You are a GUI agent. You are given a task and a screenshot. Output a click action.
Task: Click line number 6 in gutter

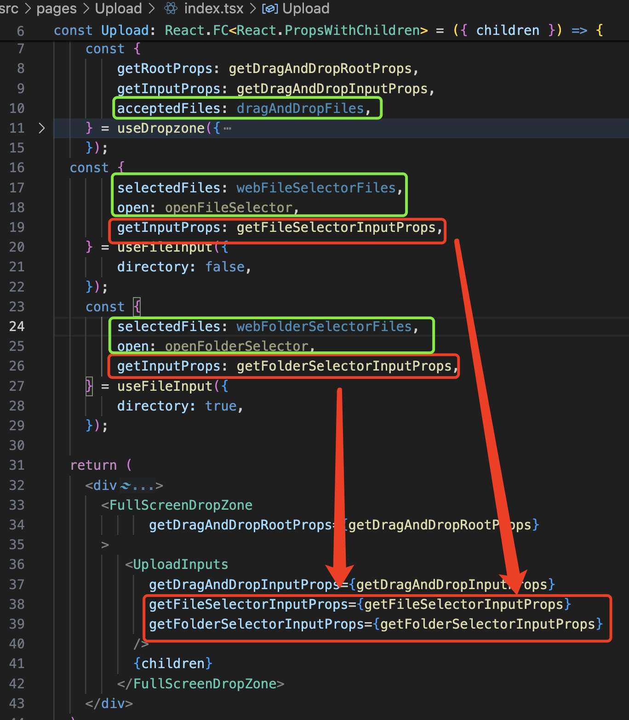[20, 31]
